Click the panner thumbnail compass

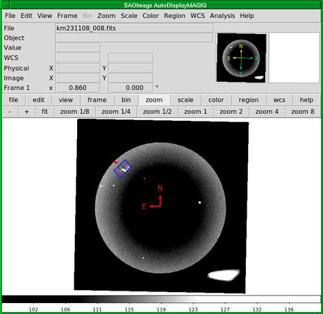(x=241, y=58)
